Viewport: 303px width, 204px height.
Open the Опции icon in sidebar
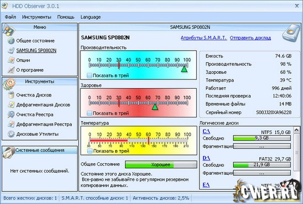(11, 60)
